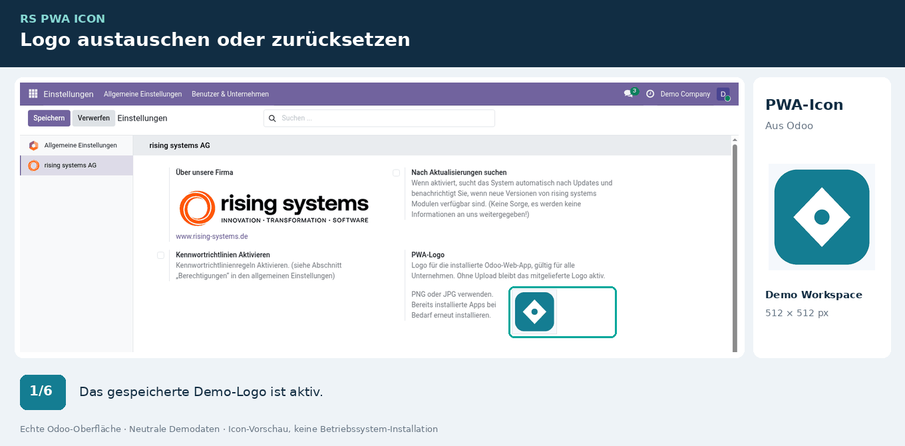Select rising systems AG in the sidebar
This screenshot has height=446, width=905.
tap(77, 165)
